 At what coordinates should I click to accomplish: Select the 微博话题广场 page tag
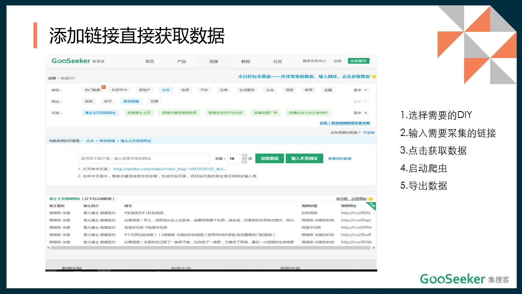click(x=266, y=113)
